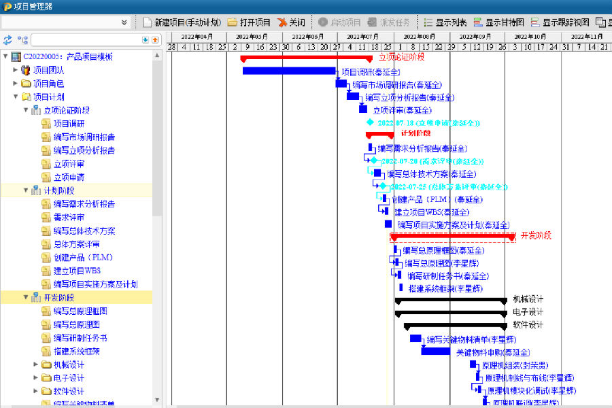Collapse the 计划阶段 node
The width and height of the screenshot is (612, 408).
(x=26, y=190)
